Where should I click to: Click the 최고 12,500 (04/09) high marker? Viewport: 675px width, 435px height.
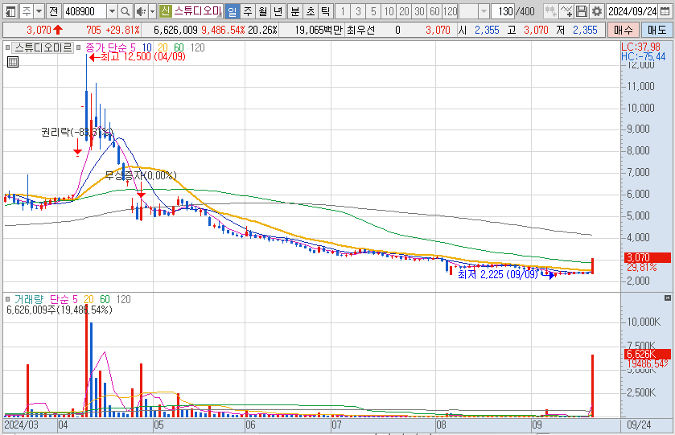click(x=138, y=57)
